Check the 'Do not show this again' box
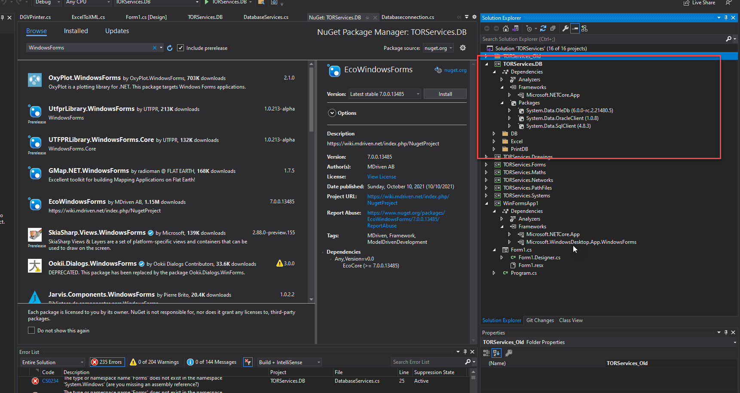Viewport: 740px width, 393px height. pos(31,330)
